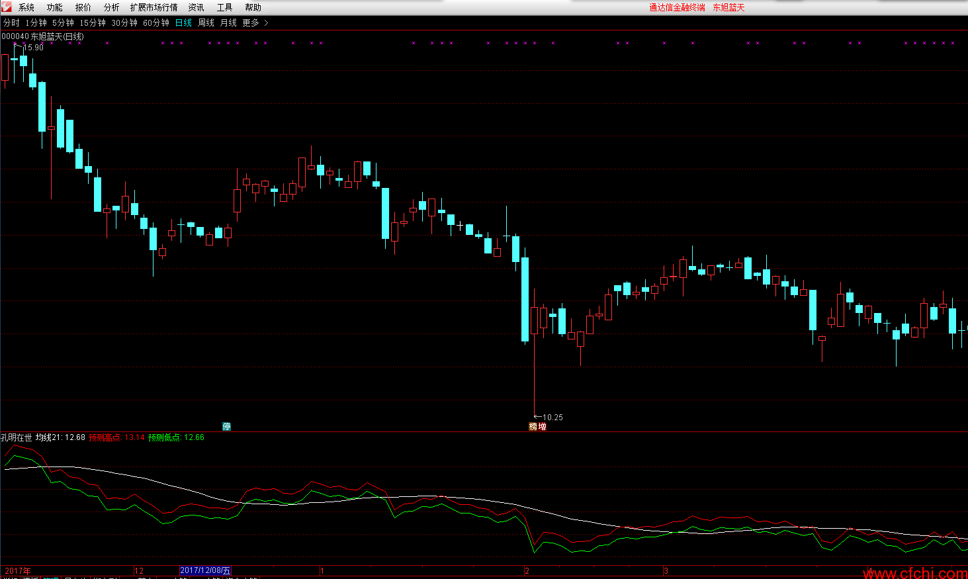Select the 月线 monthly chart tab
968x579 pixels.
point(228,22)
